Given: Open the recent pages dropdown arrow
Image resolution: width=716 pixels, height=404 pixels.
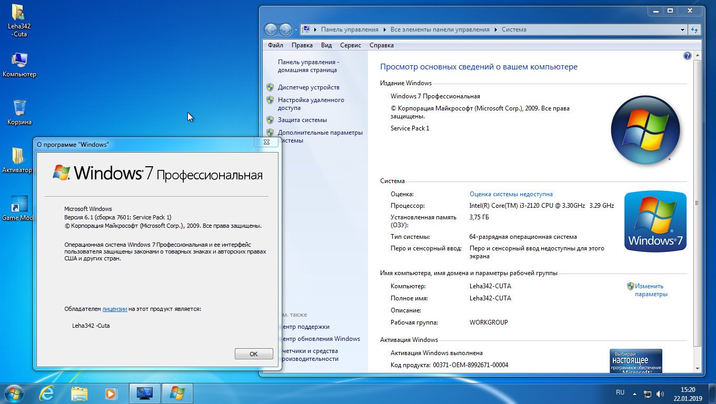Looking at the screenshot, I should pyautogui.click(x=296, y=29).
